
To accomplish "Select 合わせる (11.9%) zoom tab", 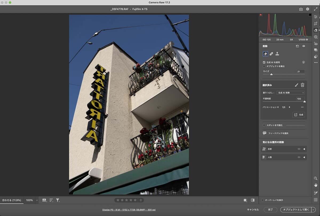I will pos(11,200).
